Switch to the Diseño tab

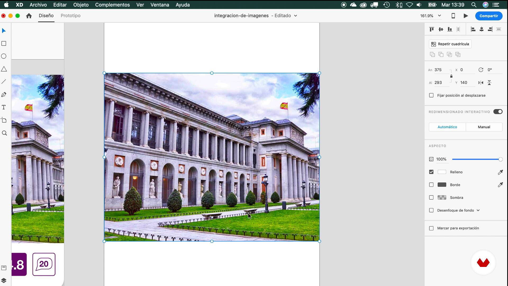click(46, 16)
